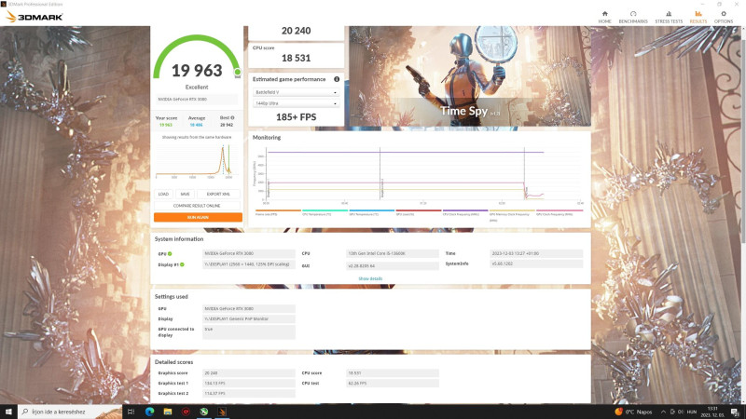
Task: Toggle the Frame rate (FPS) legend series
Action: (278, 212)
